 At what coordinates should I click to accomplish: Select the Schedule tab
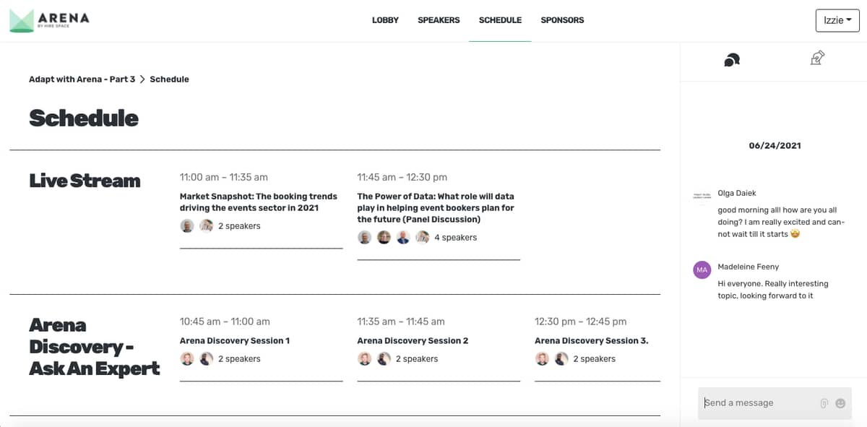[x=500, y=20]
